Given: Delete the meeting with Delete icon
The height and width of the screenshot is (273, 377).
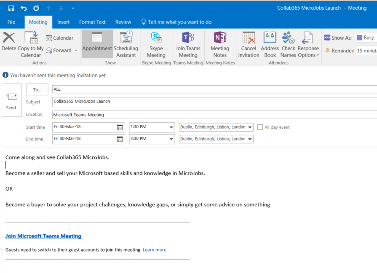Looking at the screenshot, I should point(9,38).
